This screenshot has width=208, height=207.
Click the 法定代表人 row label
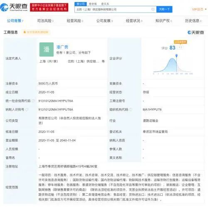pyautogui.click(x=13, y=58)
